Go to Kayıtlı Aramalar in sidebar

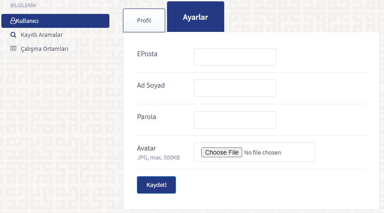point(41,35)
